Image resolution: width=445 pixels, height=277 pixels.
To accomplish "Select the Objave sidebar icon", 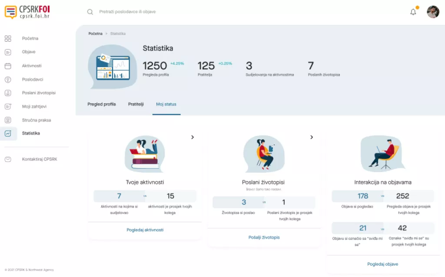I will pos(8,52).
